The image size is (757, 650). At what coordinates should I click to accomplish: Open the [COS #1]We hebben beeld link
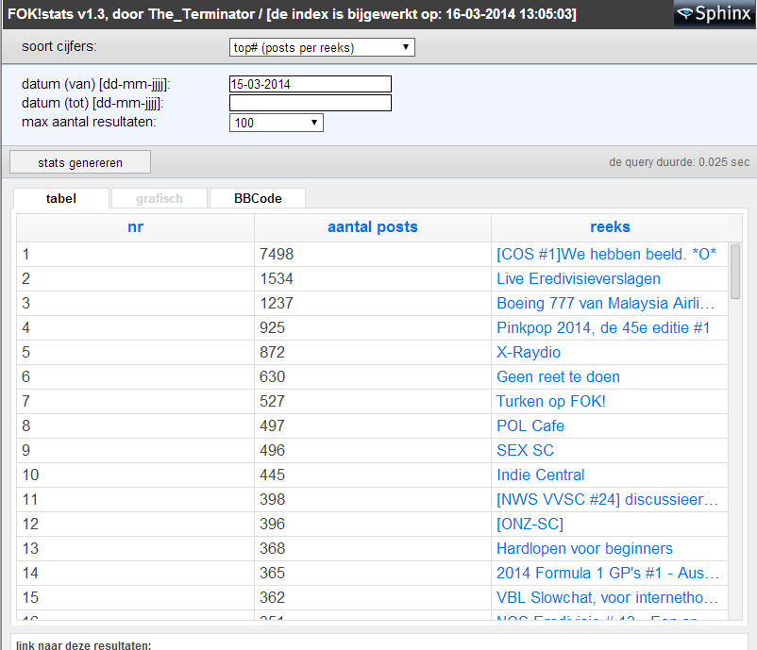(606, 254)
